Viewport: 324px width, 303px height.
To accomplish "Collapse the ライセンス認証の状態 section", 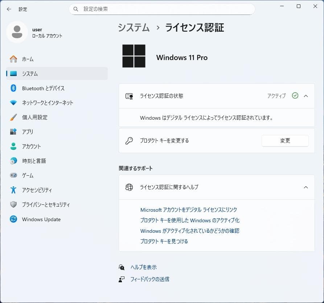I will [x=305, y=96].
